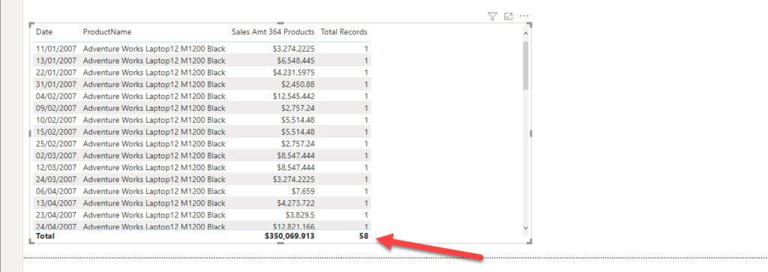The width and height of the screenshot is (768, 272).
Task: Enable Focus mode on the table visual
Action: (x=508, y=16)
